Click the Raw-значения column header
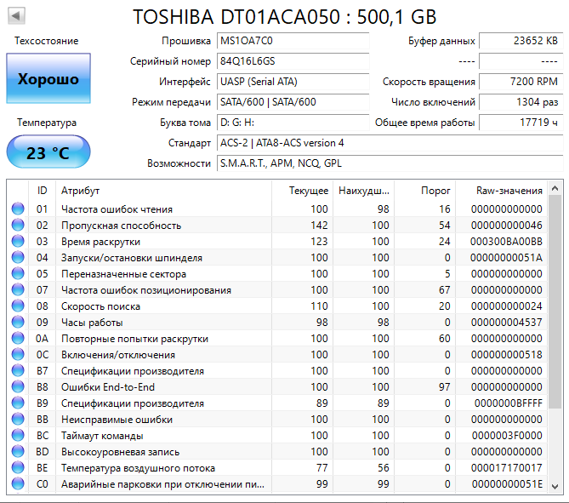This screenshot has width=569, height=503. (x=502, y=191)
